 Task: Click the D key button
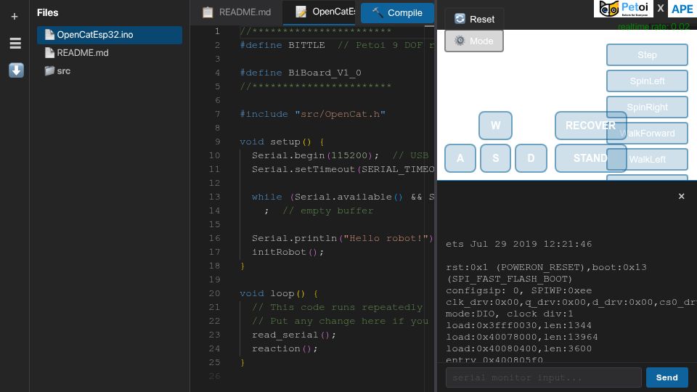click(x=531, y=158)
